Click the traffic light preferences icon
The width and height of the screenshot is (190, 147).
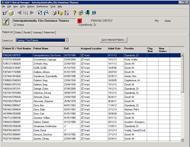click(x=81, y=13)
